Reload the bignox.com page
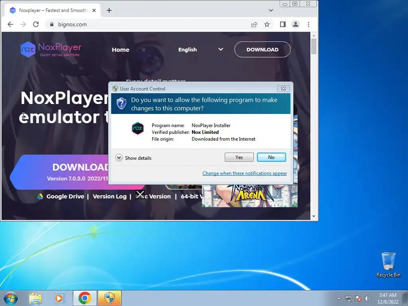 [x=36, y=24]
